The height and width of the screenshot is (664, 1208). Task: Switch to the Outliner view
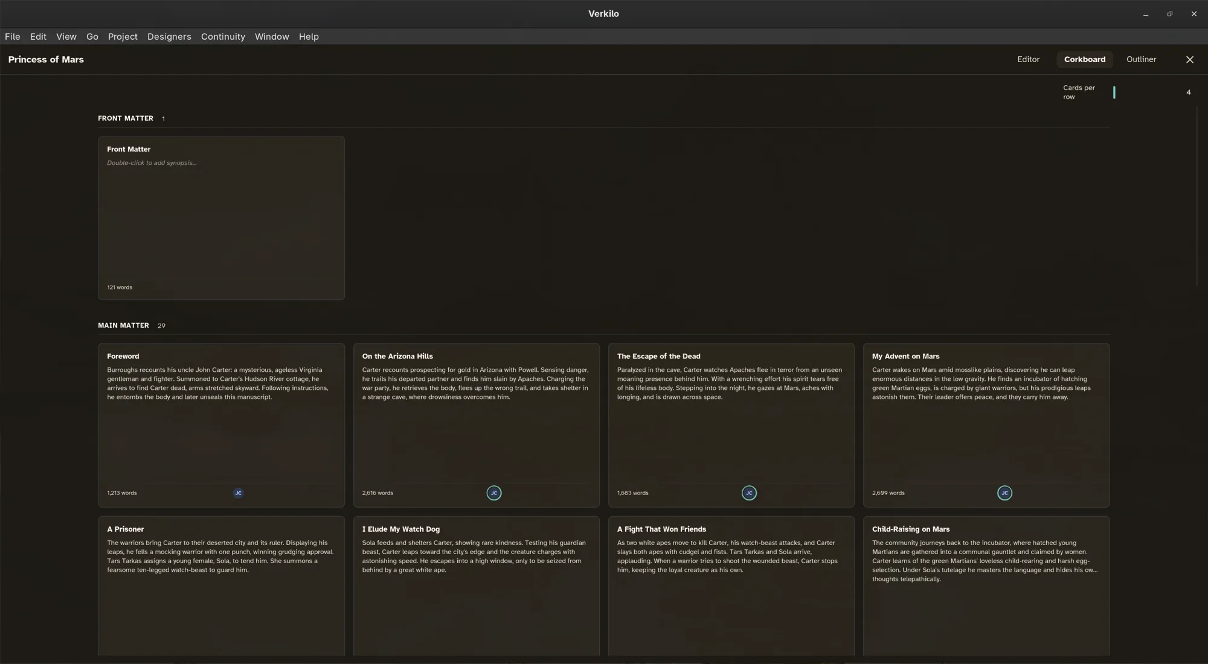tap(1141, 59)
